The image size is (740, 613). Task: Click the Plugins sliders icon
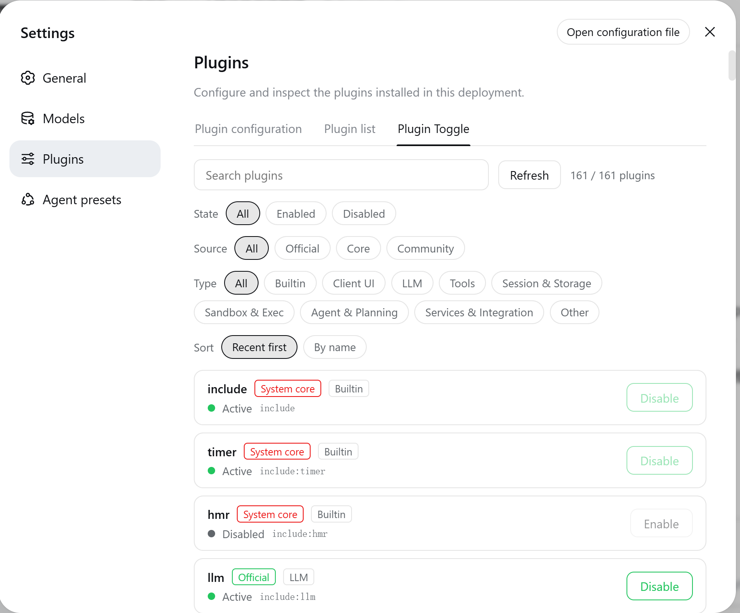click(28, 159)
